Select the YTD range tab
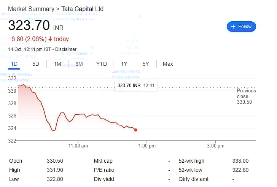Screen dimensions: 277x187 (101, 64)
